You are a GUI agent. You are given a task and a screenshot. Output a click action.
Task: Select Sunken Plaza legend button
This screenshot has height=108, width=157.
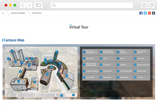[142, 71]
